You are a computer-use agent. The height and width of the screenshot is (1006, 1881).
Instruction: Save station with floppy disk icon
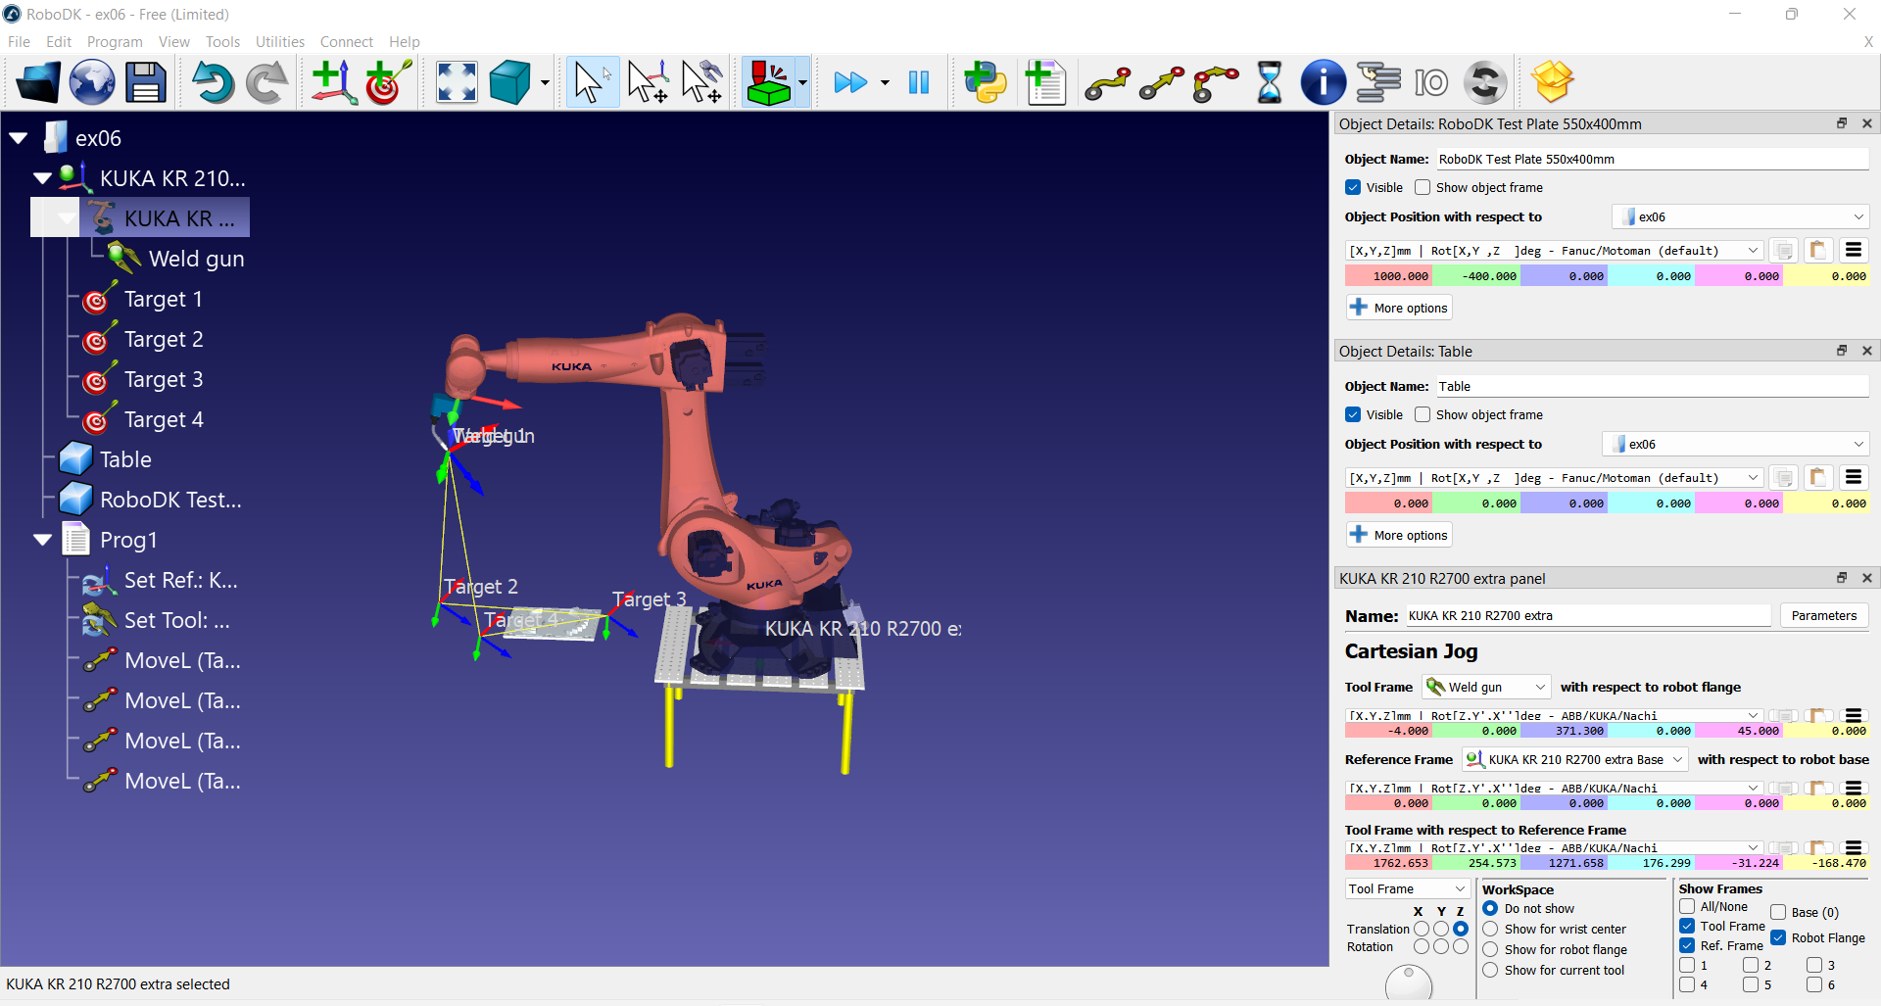146,82
